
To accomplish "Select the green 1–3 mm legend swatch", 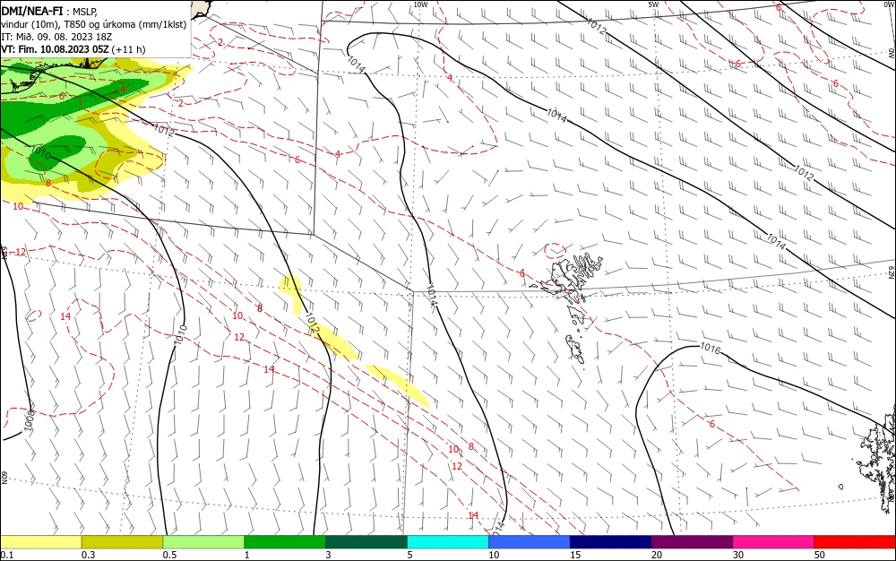I will coord(285,542).
